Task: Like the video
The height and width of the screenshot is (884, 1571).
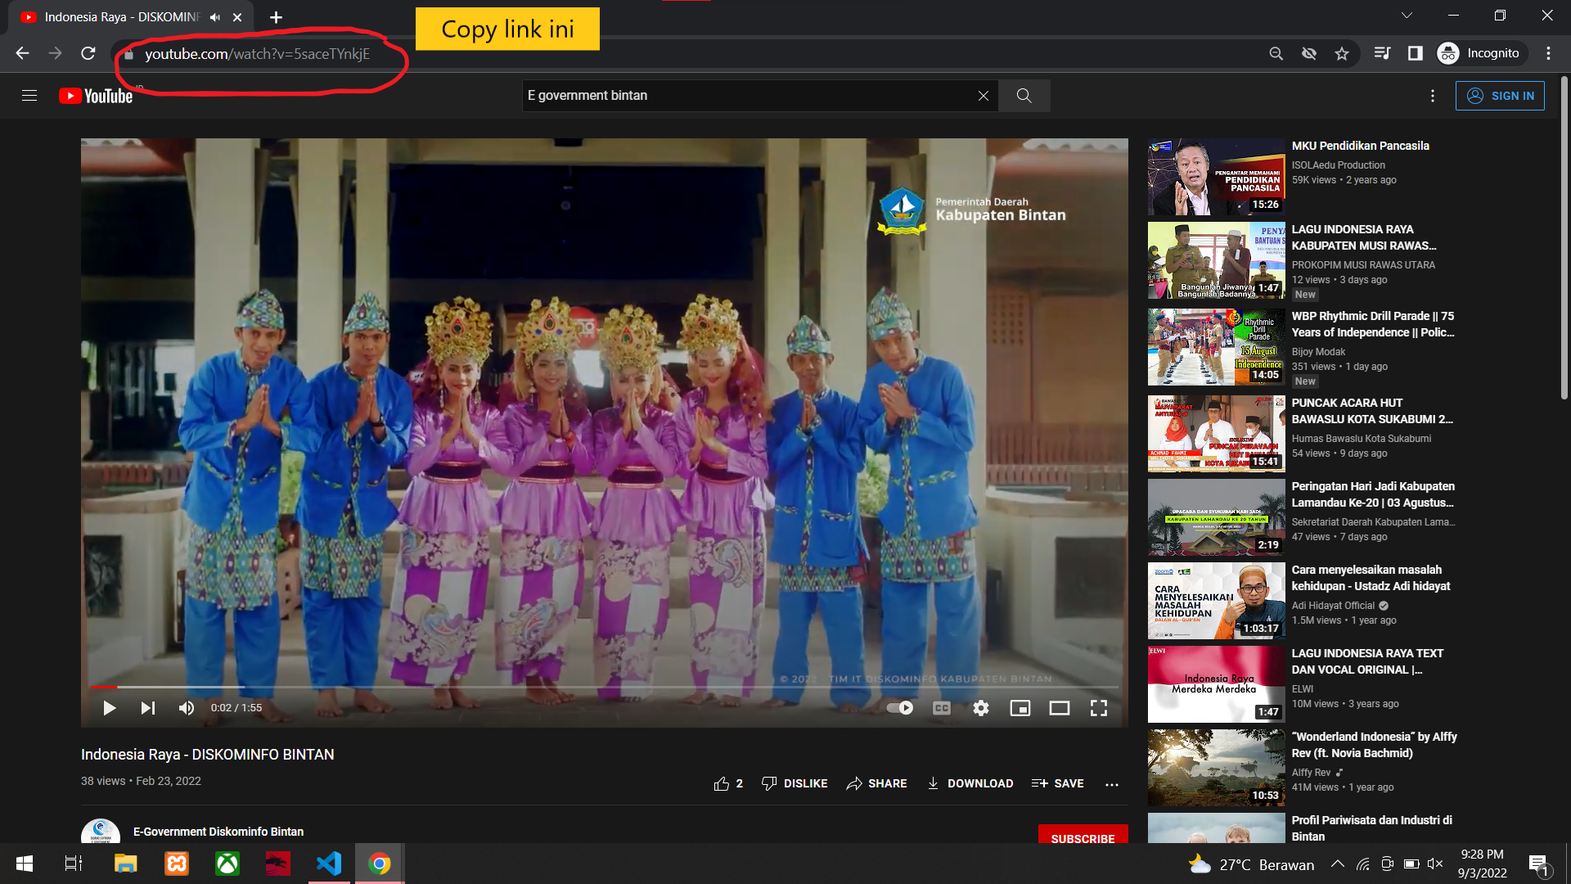Action: [728, 783]
